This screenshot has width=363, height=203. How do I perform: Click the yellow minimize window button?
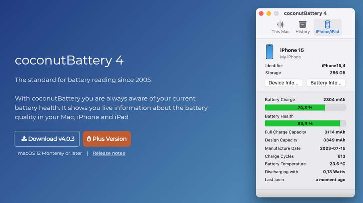[269, 13]
